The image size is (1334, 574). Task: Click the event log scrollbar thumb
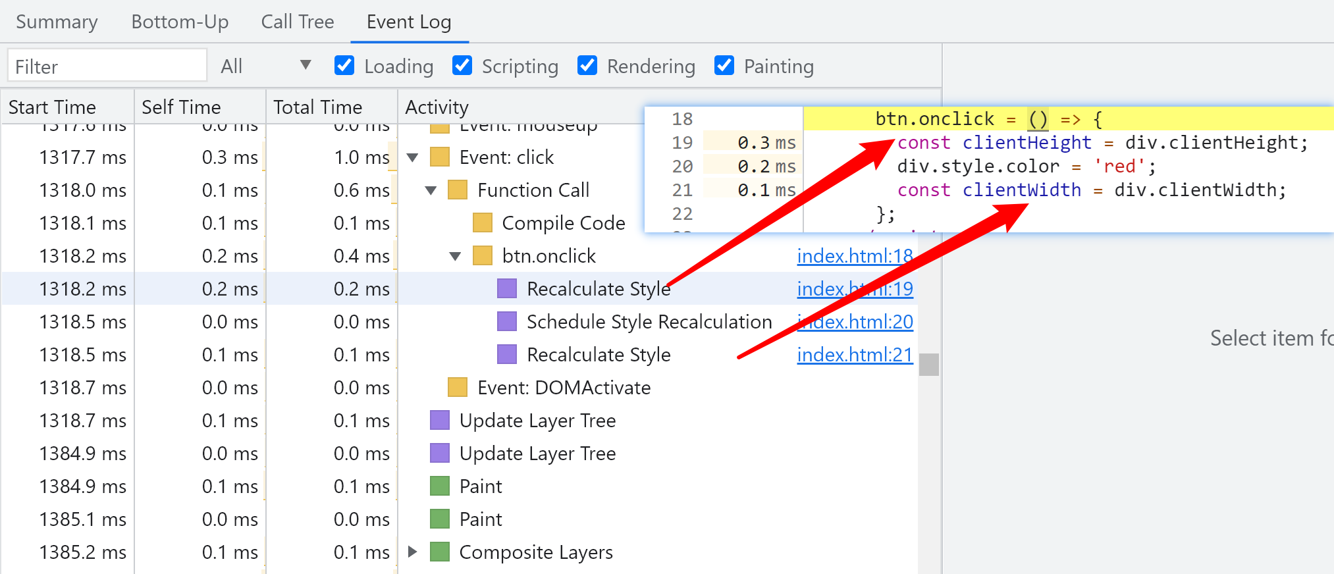pyautogui.click(x=929, y=364)
